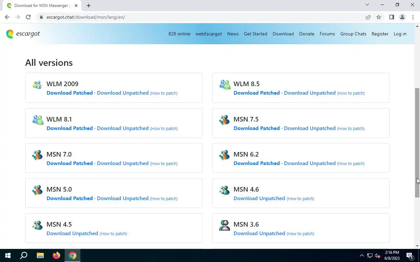Image resolution: width=420 pixels, height=262 pixels.
Task: Download Unpatched WLM 2009
Action: click(x=123, y=93)
